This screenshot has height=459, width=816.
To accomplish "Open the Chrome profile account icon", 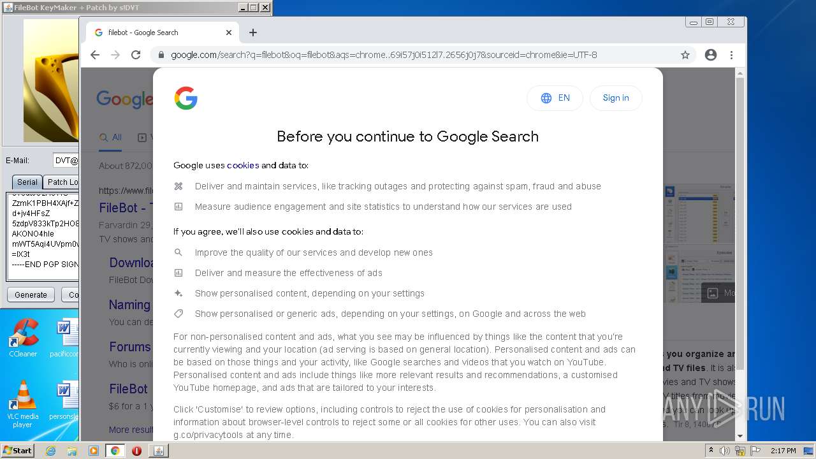I will pyautogui.click(x=711, y=55).
